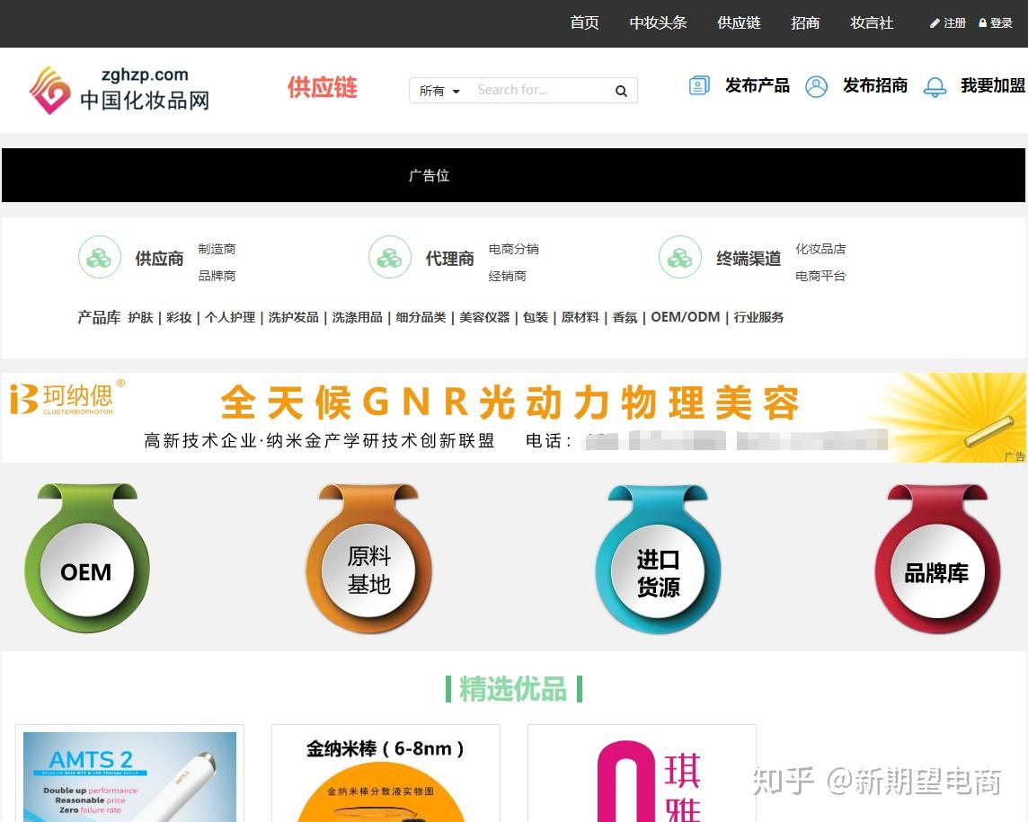Go to 首页 in top navigation
This screenshot has height=822, width=1028.
tap(584, 23)
